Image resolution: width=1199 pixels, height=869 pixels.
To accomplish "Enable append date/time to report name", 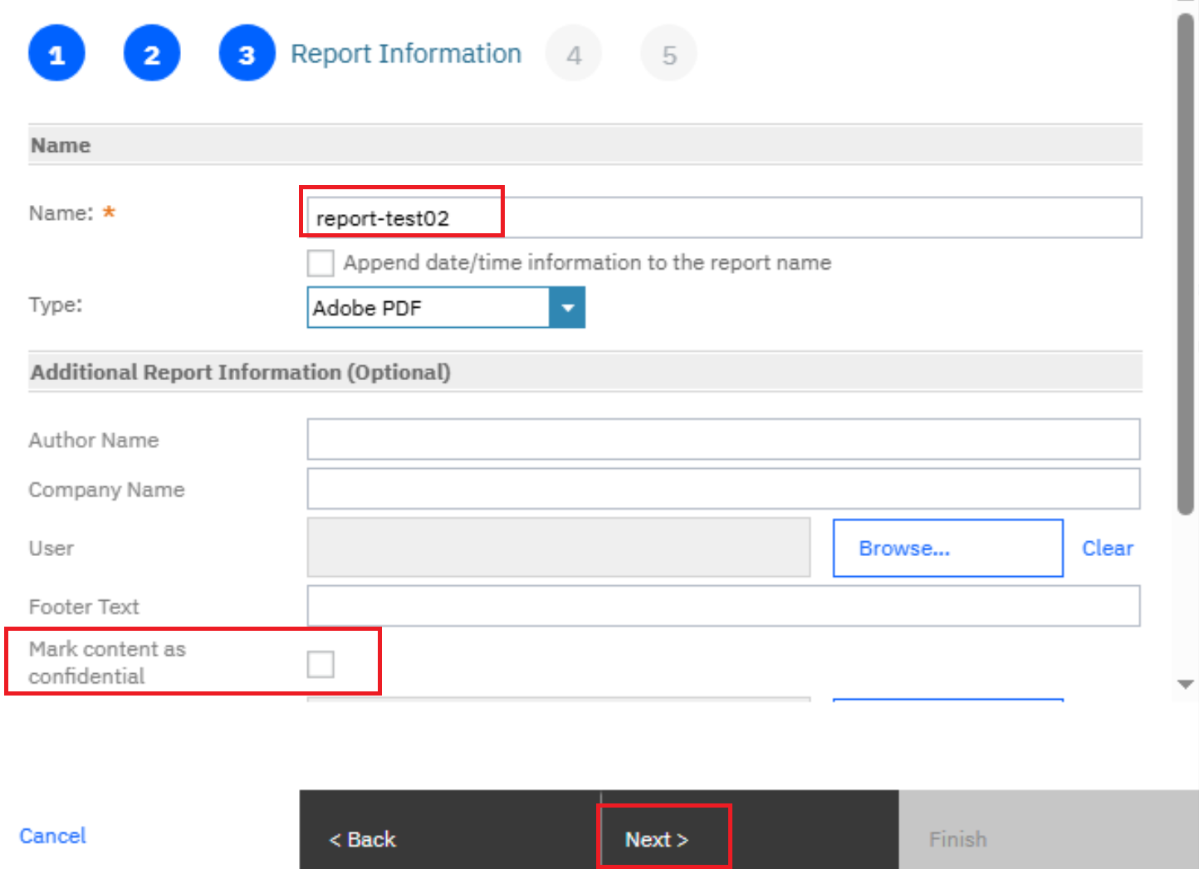I will (321, 263).
